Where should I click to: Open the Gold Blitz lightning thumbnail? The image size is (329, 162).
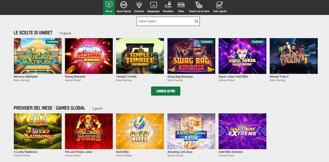click(x=140, y=131)
